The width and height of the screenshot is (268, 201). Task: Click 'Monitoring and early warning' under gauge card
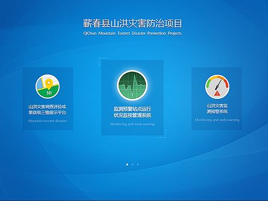coord(217,120)
